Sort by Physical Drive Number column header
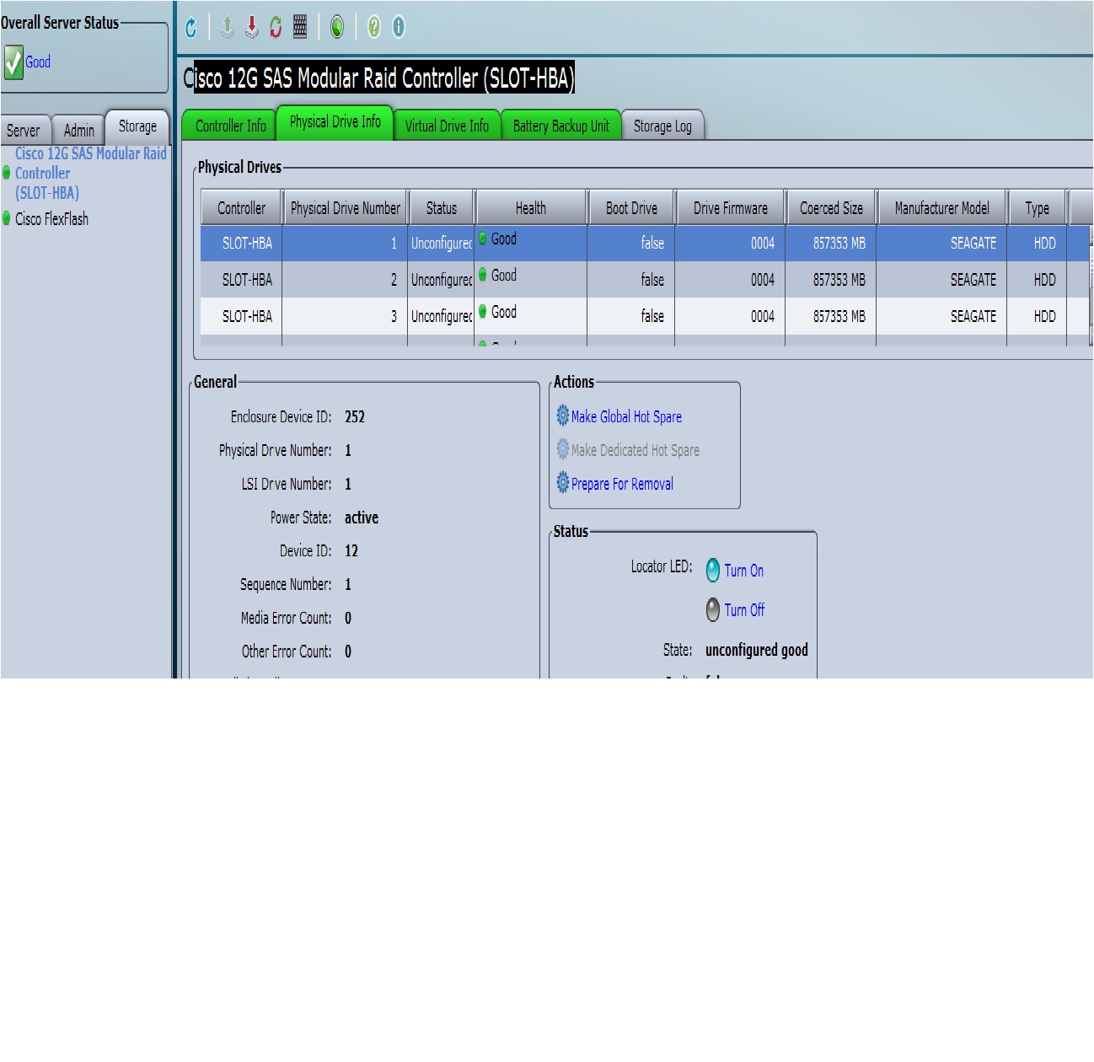The height and width of the screenshot is (1062, 1094). pyautogui.click(x=346, y=208)
